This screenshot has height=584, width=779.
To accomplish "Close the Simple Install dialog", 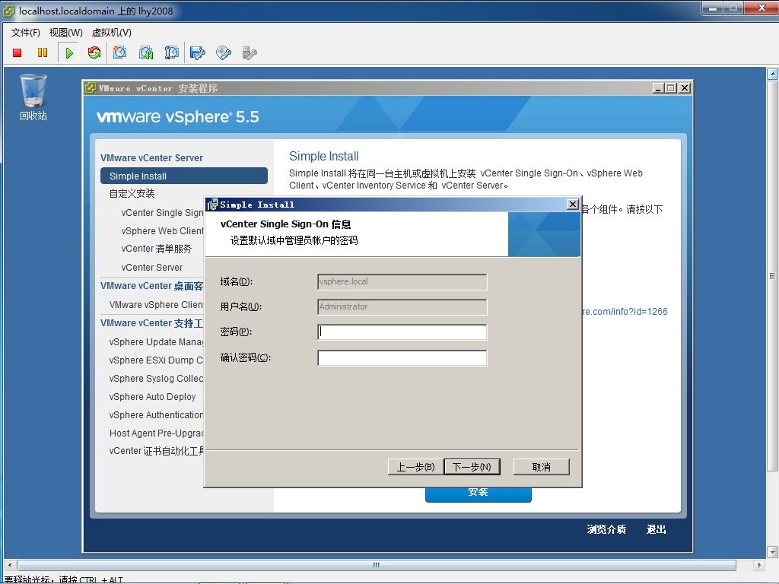I will coord(572,204).
